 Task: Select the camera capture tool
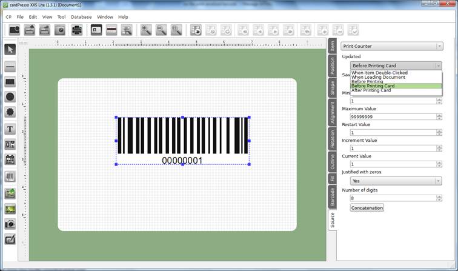10,224
